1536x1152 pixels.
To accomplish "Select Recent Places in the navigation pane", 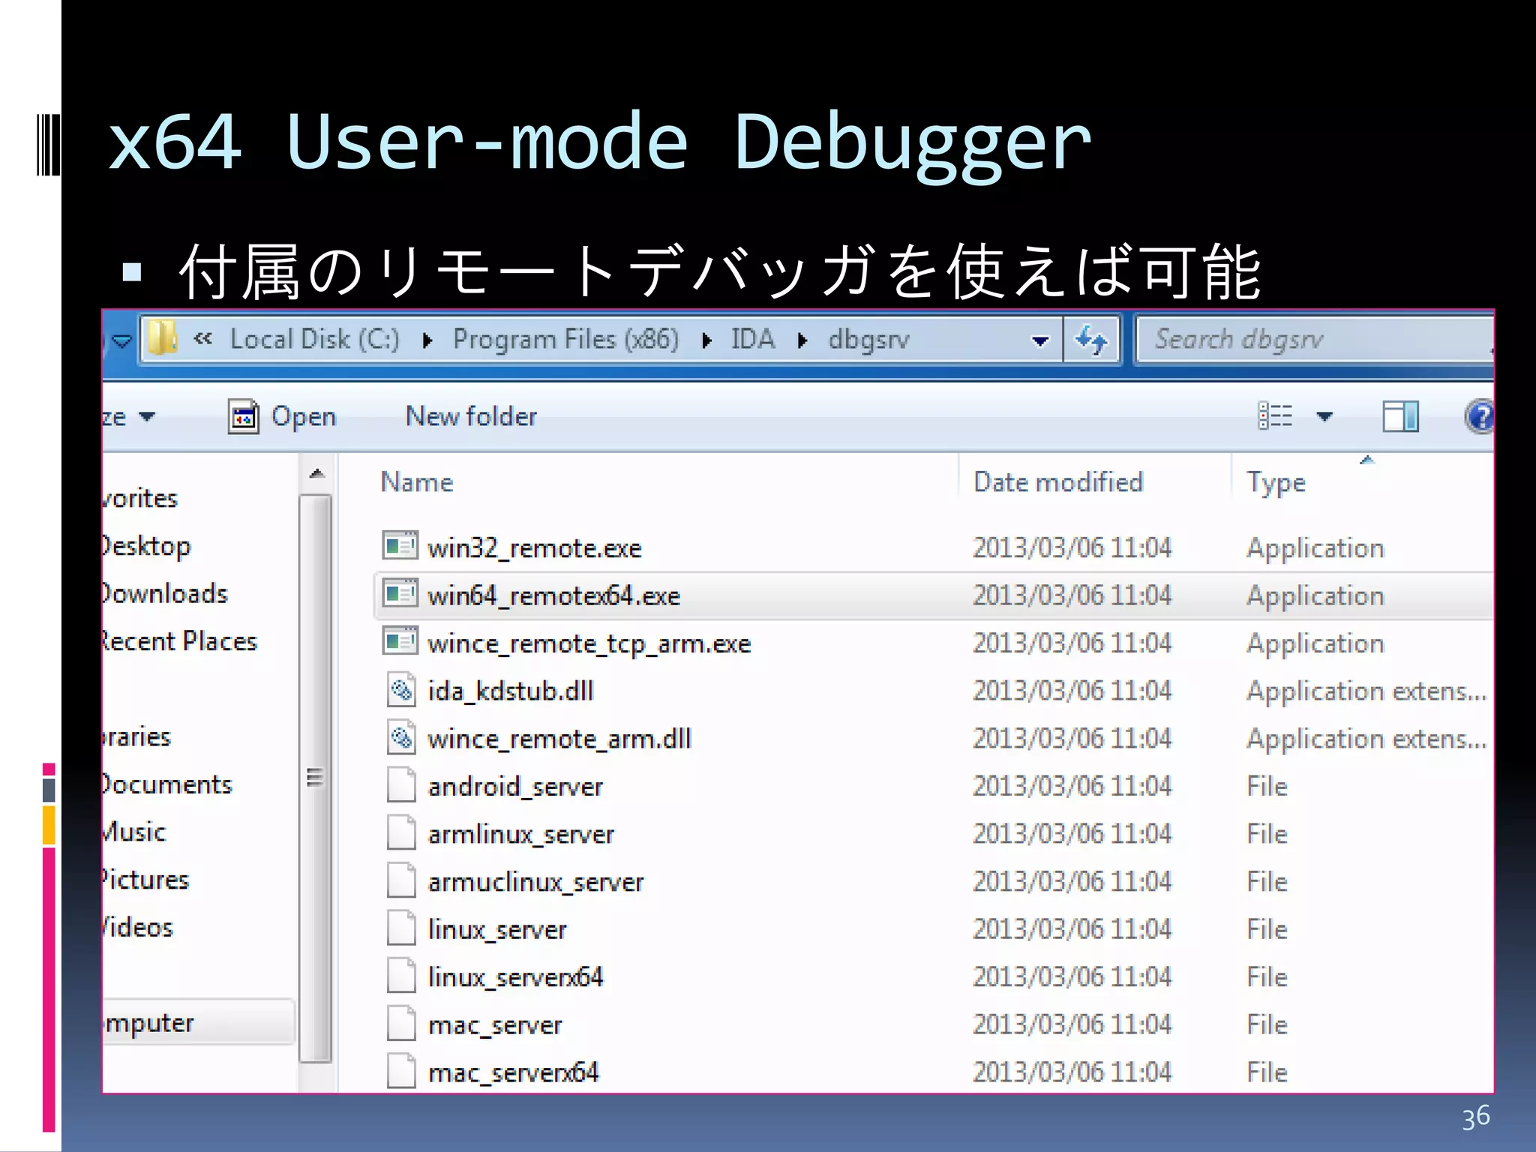I will [x=180, y=641].
